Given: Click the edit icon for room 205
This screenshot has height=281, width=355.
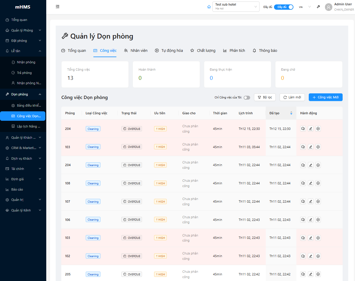Looking at the screenshot, I should pyautogui.click(x=311, y=274).
